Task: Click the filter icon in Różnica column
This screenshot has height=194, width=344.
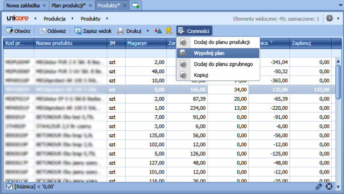Action: pos(271,42)
